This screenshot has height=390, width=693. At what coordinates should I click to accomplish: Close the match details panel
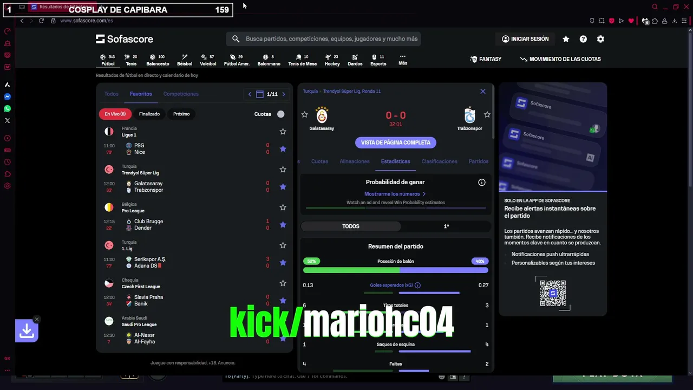pos(483,92)
